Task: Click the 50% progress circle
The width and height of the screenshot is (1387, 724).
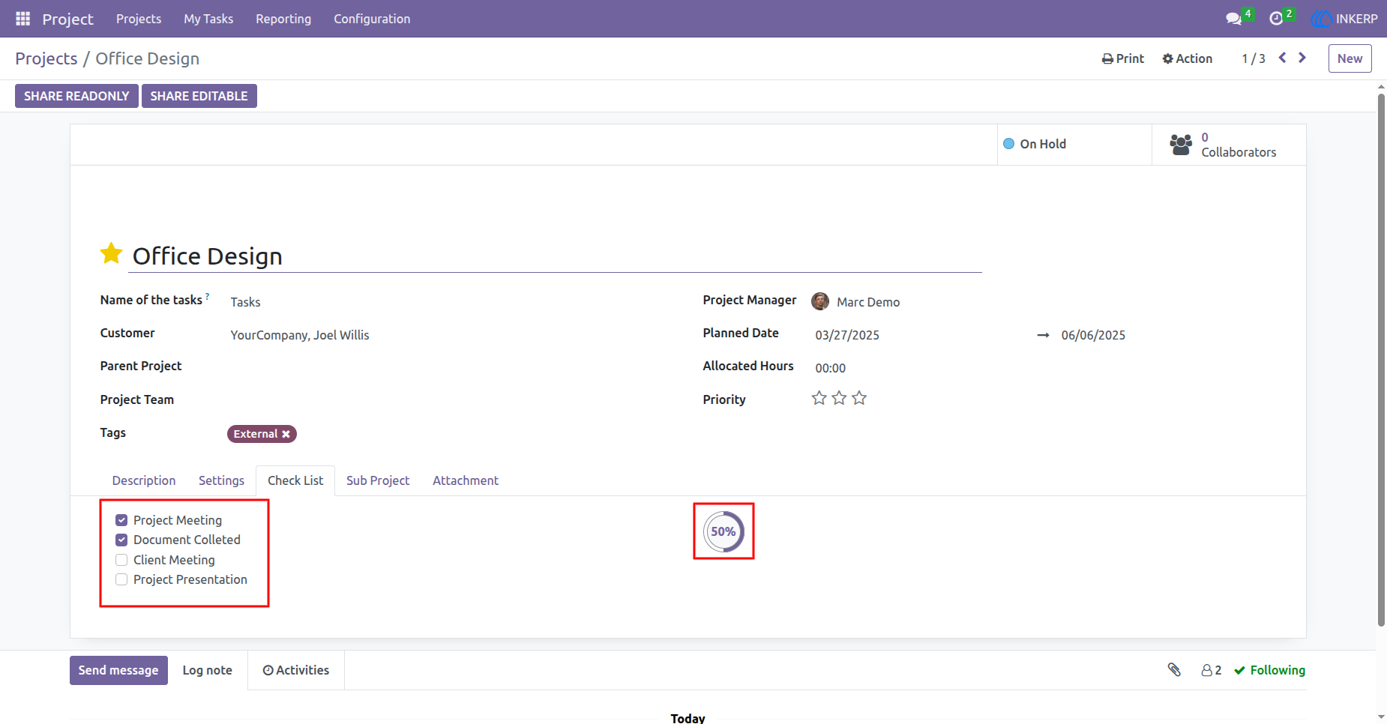Action: click(x=723, y=531)
